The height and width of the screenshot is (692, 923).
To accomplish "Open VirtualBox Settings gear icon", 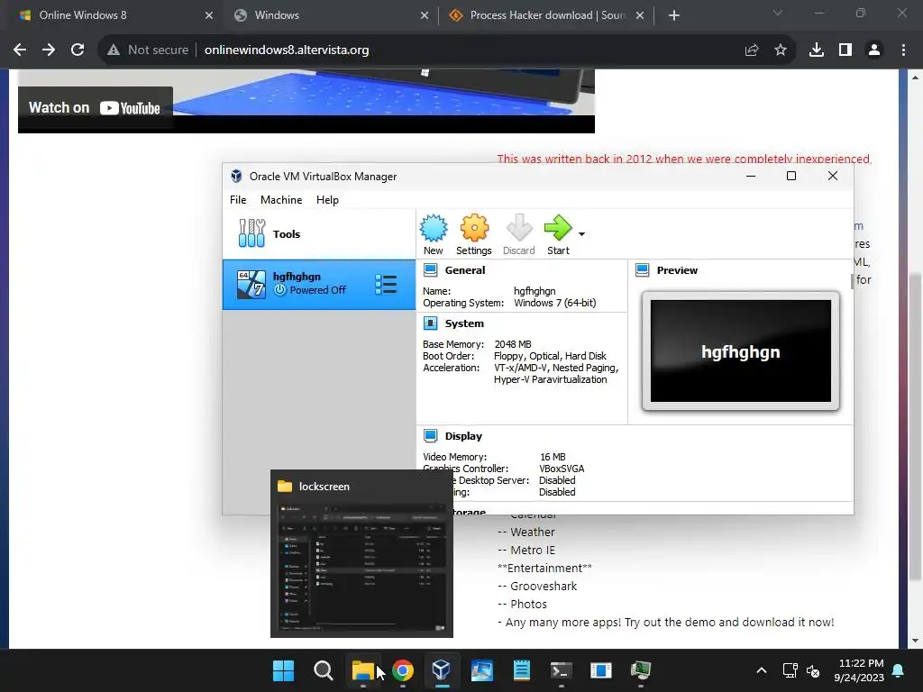I will click(474, 234).
